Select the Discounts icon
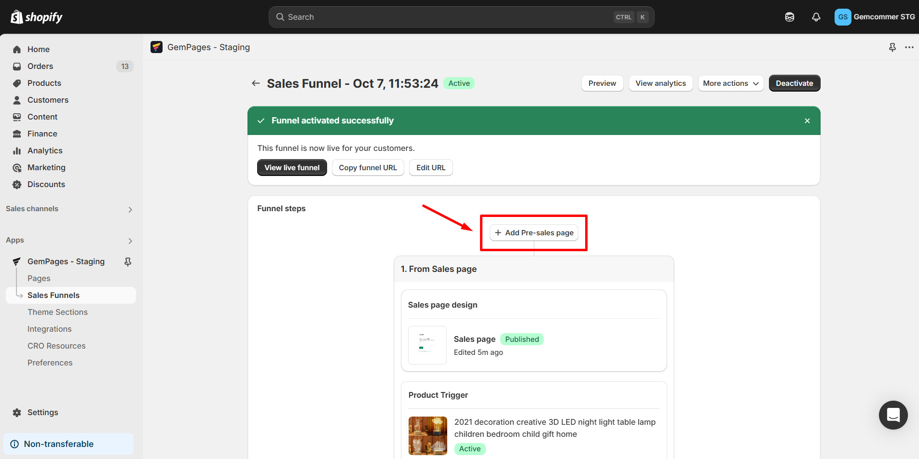This screenshot has height=459, width=919. pyautogui.click(x=16, y=184)
